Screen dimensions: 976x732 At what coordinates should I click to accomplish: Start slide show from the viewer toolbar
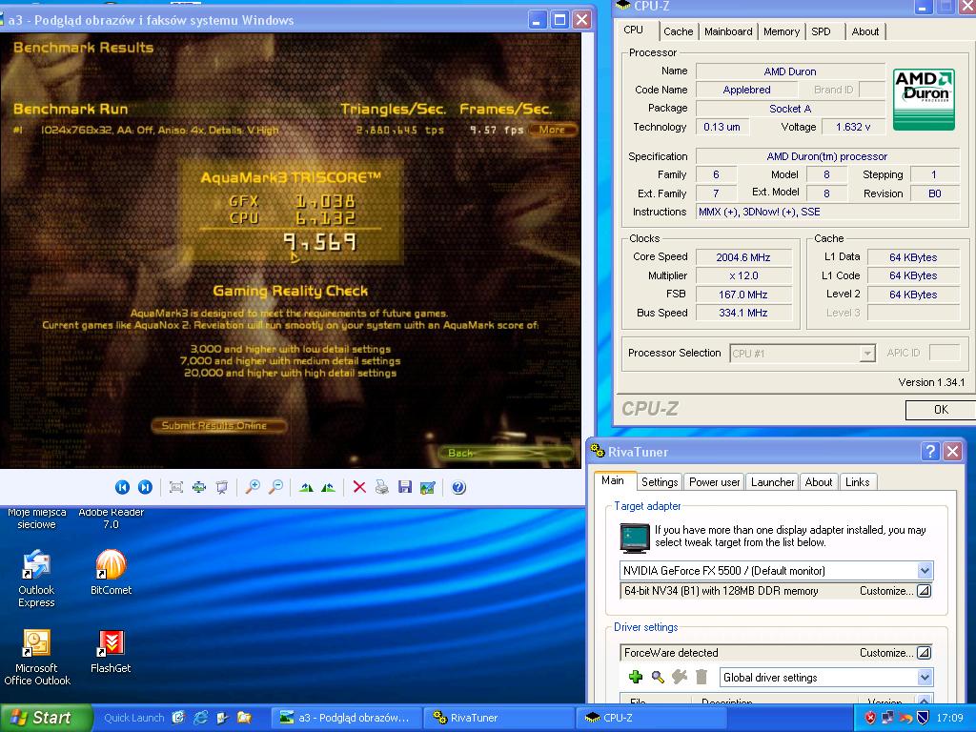(222, 487)
